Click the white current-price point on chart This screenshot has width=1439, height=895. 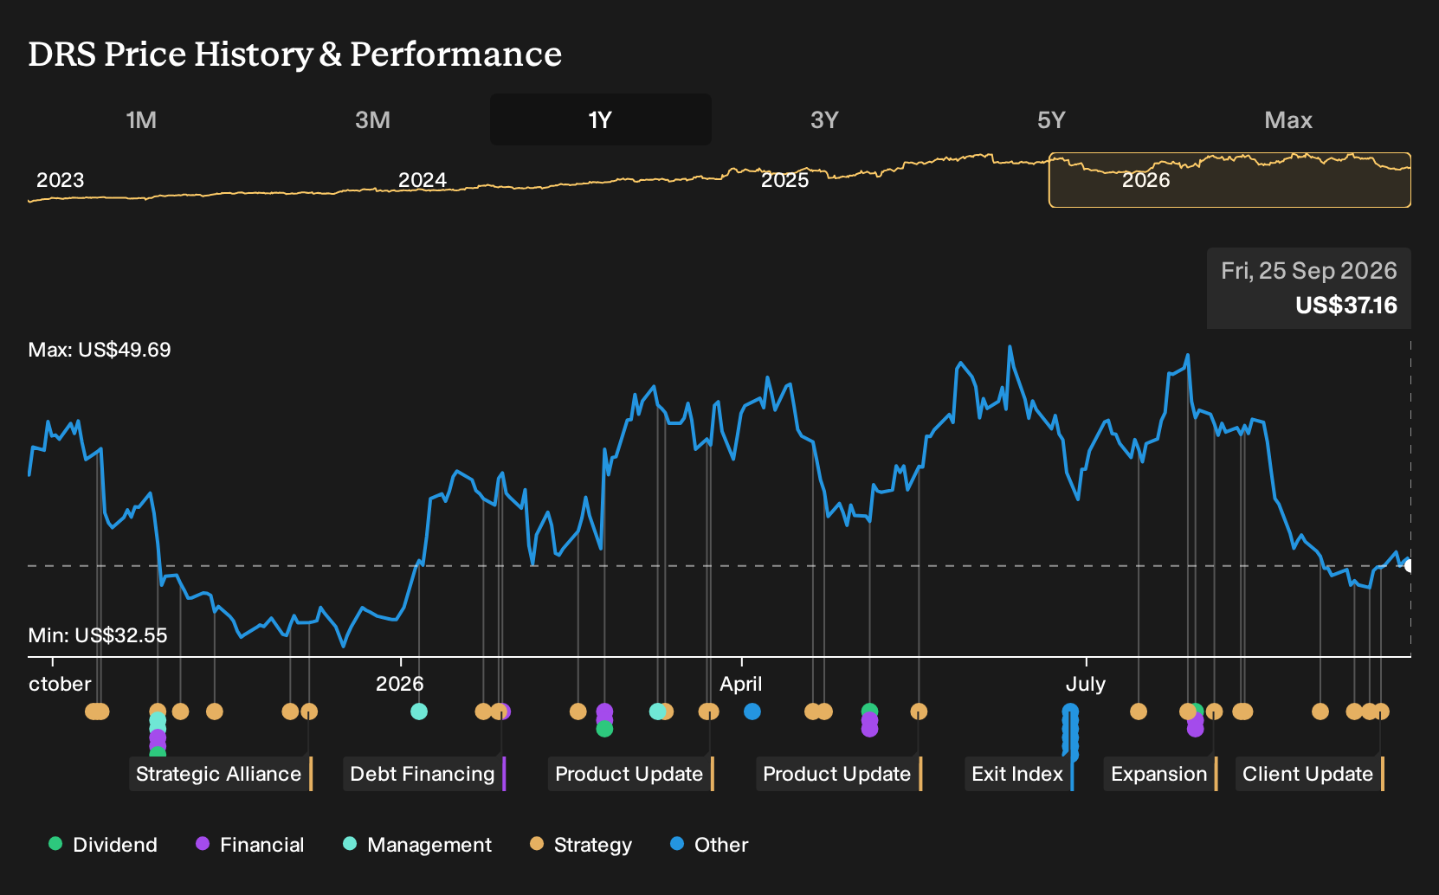(1409, 566)
